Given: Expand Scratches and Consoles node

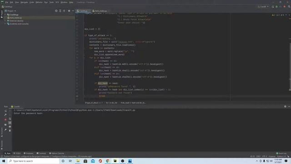Looking at the screenshot, I should coord(5,24).
